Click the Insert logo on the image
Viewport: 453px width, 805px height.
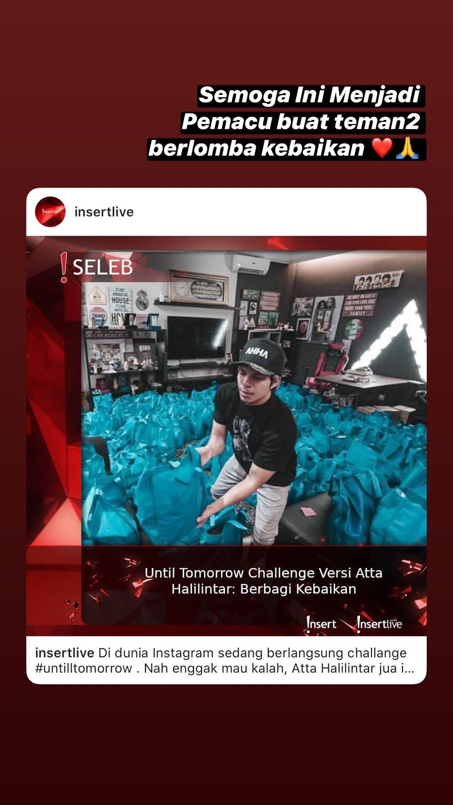[x=321, y=624]
